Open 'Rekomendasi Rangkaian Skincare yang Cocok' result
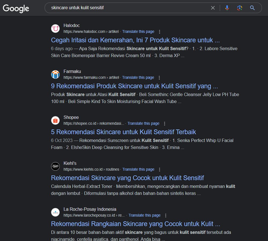Image resolution: width=268 pixels, height=241 pixels. coord(136,224)
